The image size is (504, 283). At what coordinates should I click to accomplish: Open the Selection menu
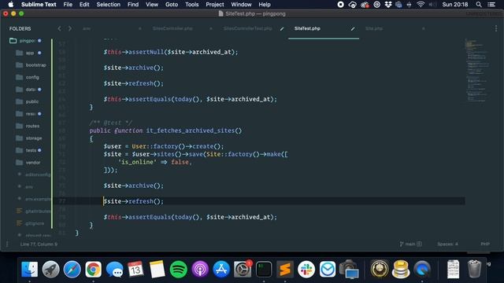pos(109,5)
